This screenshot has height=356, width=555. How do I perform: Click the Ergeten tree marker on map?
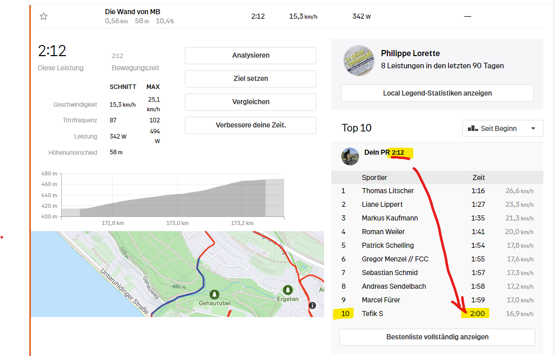[x=288, y=290]
